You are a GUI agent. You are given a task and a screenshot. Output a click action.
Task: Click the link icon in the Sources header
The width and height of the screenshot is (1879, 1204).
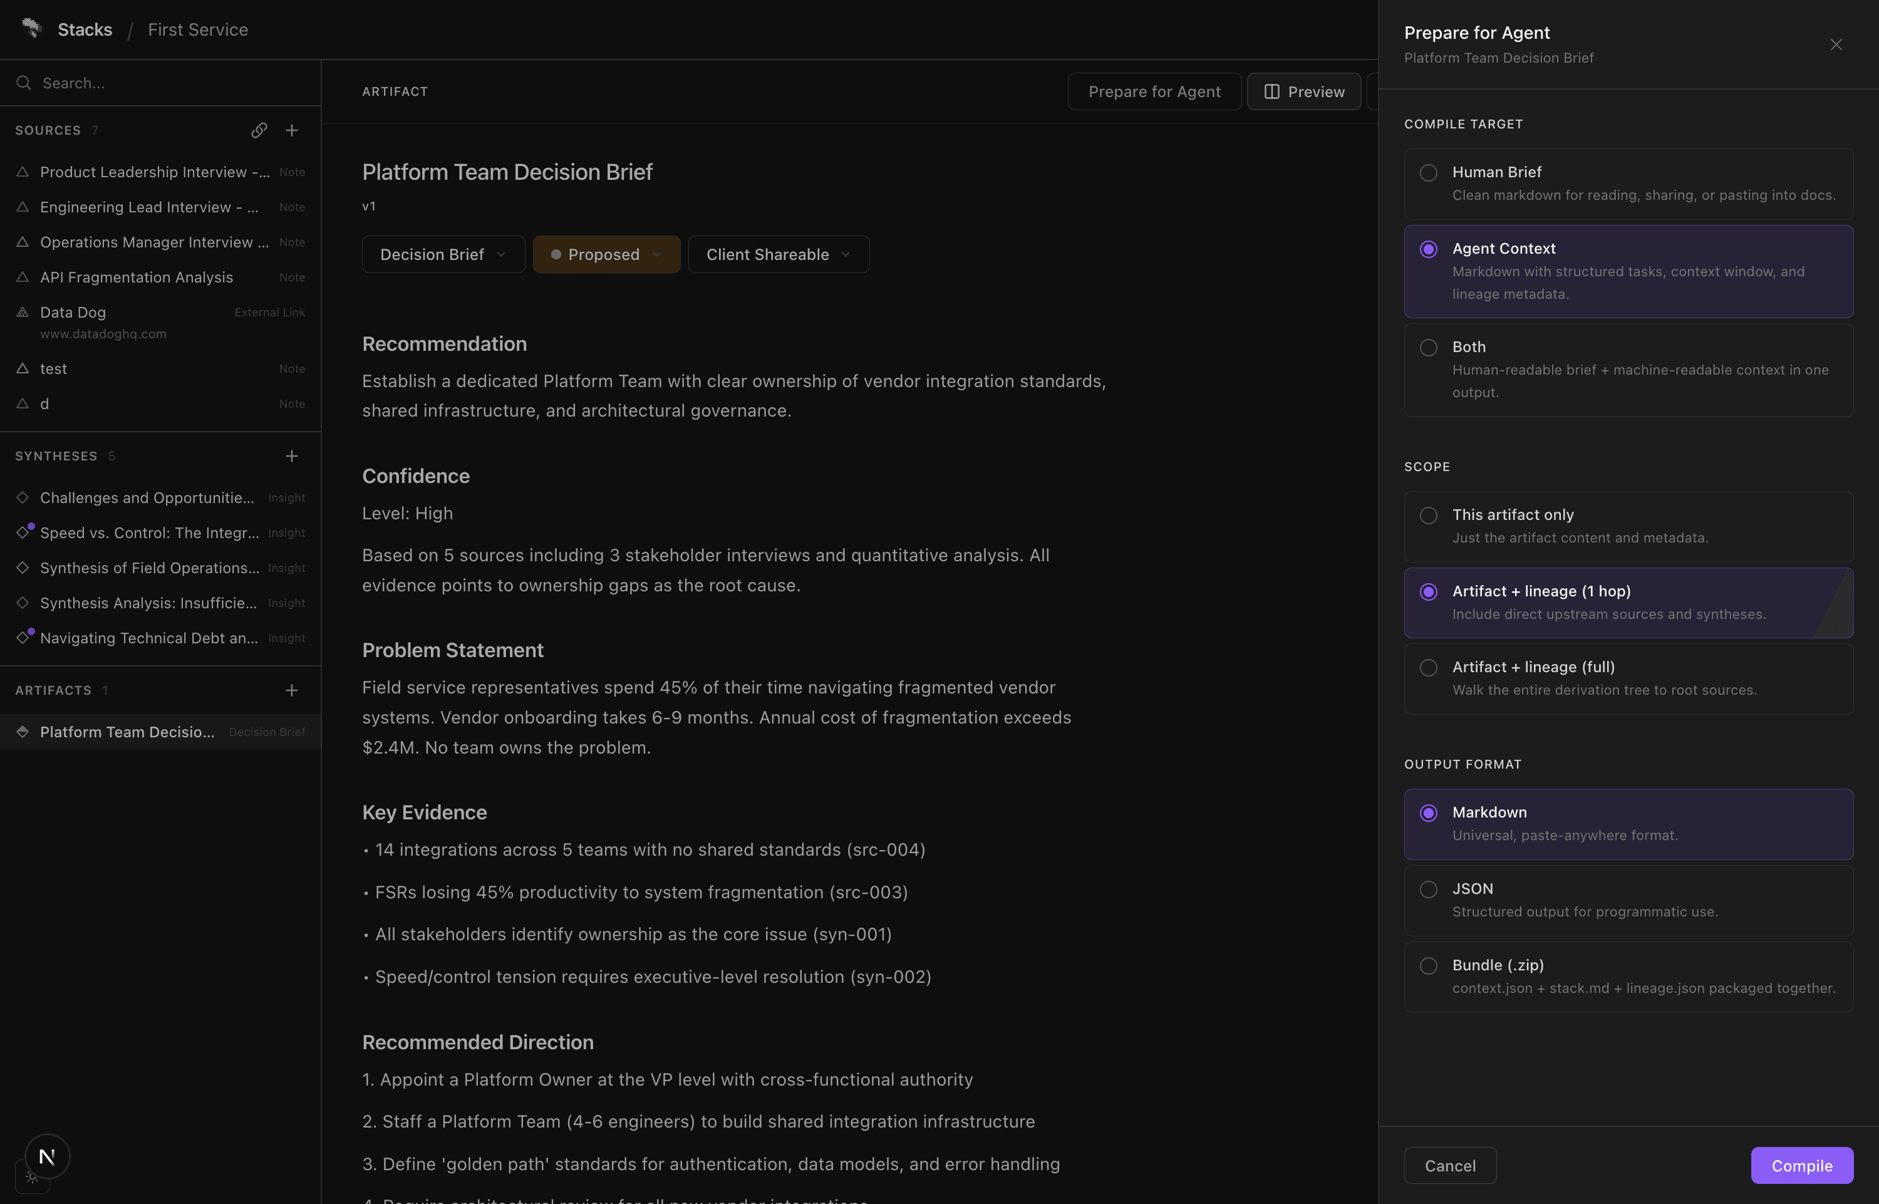point(259,130)
